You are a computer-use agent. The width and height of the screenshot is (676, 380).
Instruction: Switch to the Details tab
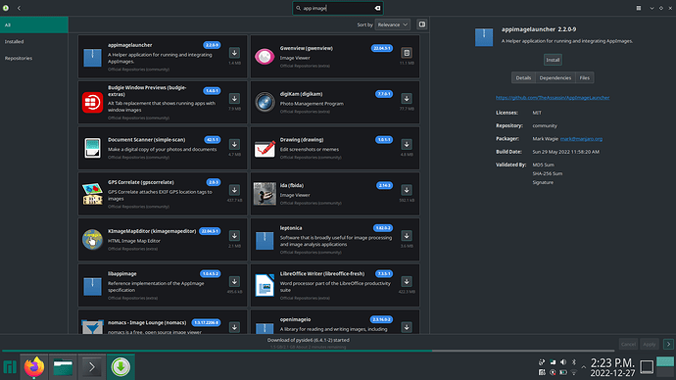tap(523, 78)
